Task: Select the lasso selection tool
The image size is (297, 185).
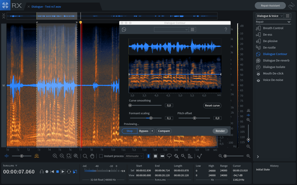Action: point(169,156)
